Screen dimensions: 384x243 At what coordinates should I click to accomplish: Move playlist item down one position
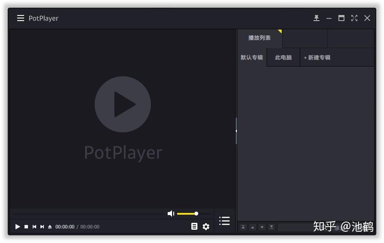click(x=262, y=227)
